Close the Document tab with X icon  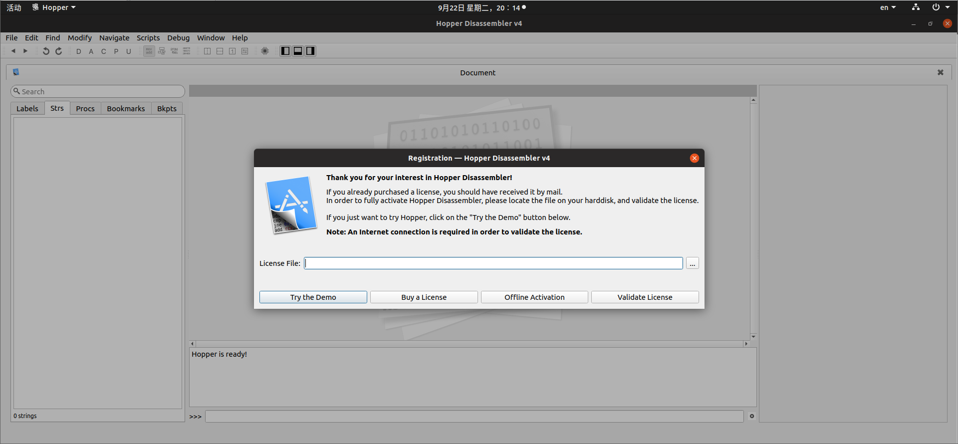click(x=941, y=72)
